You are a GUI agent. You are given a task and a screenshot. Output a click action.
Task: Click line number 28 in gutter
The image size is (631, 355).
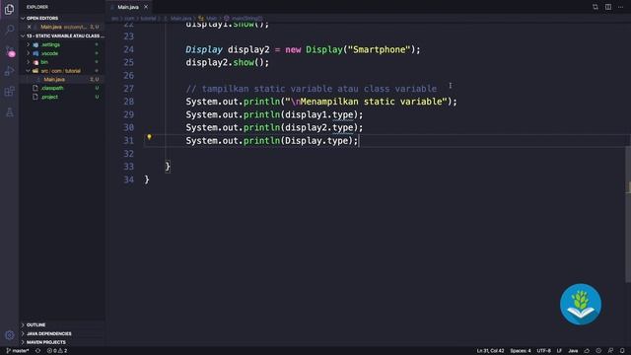tap(128, 102)
